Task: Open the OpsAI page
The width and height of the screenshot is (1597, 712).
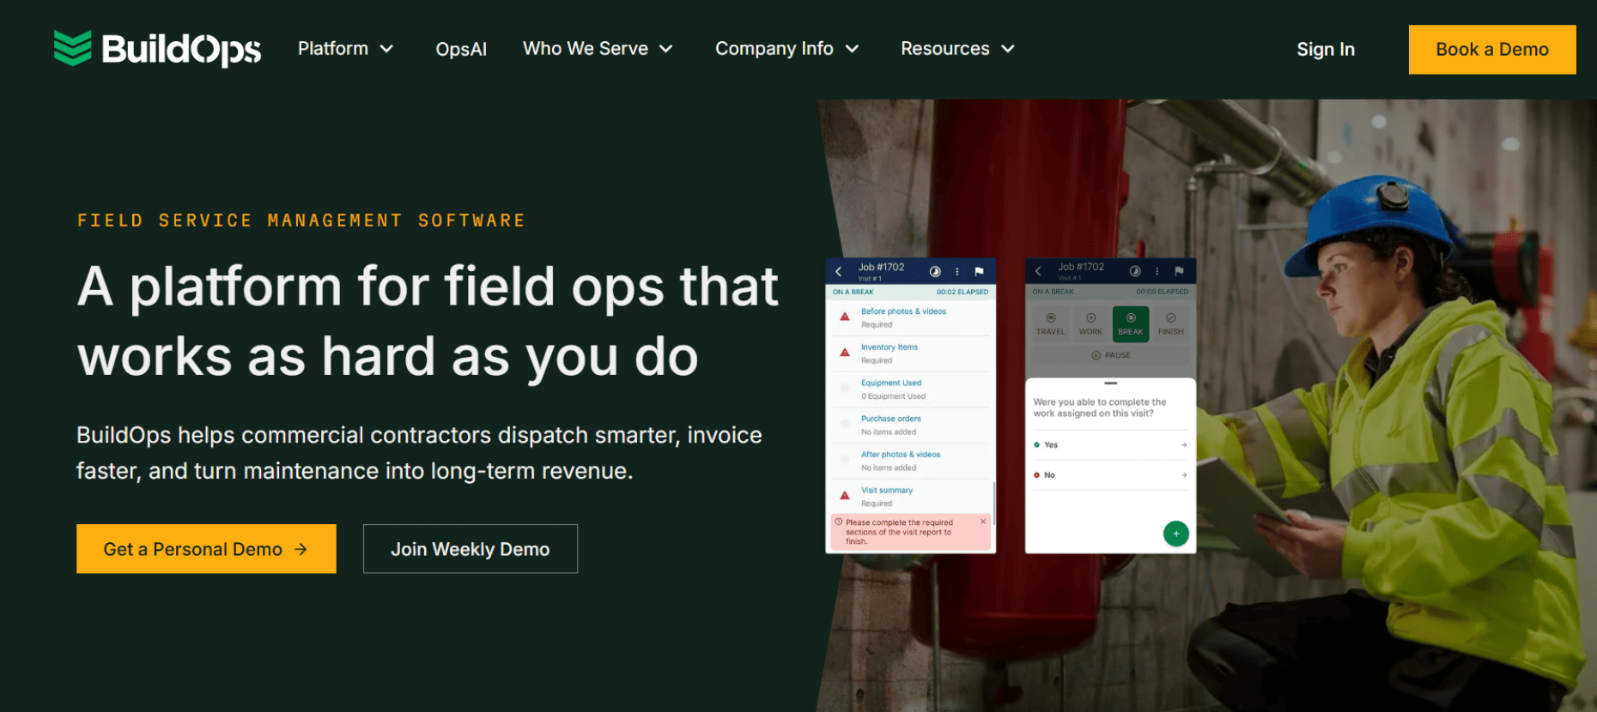Action: click(461, 49)
